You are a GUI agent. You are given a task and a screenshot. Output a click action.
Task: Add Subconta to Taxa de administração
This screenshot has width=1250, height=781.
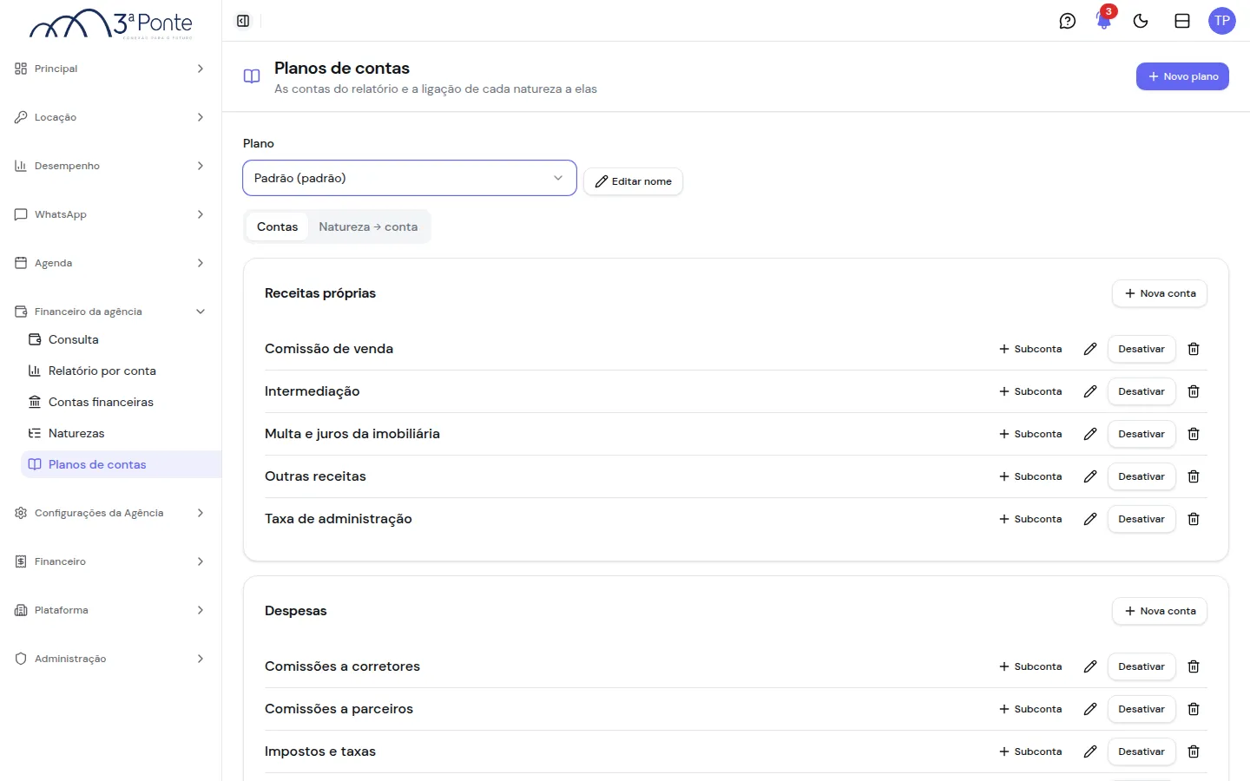1030,519
